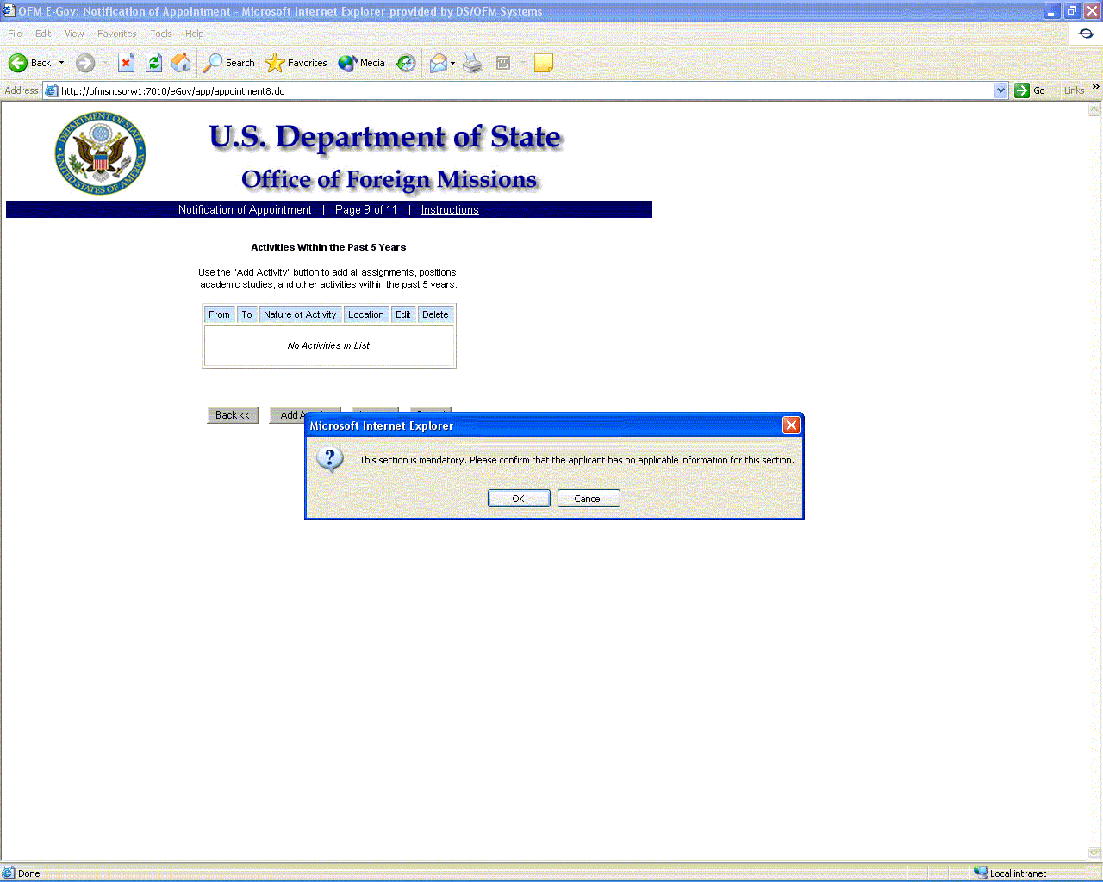Open the Media toolbar button
The height and width of the screenshot is (882, 1103).
tap(362, 63)
